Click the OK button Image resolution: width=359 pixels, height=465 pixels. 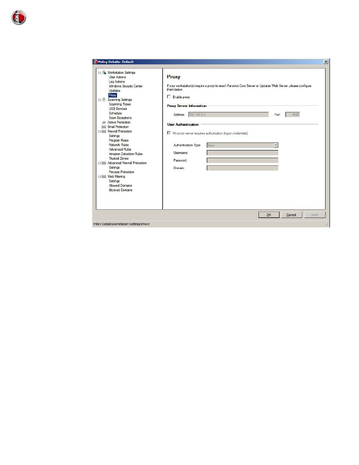click(269, 215)
